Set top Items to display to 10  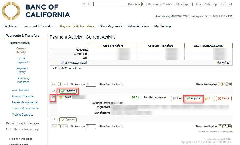click(220, 84)
